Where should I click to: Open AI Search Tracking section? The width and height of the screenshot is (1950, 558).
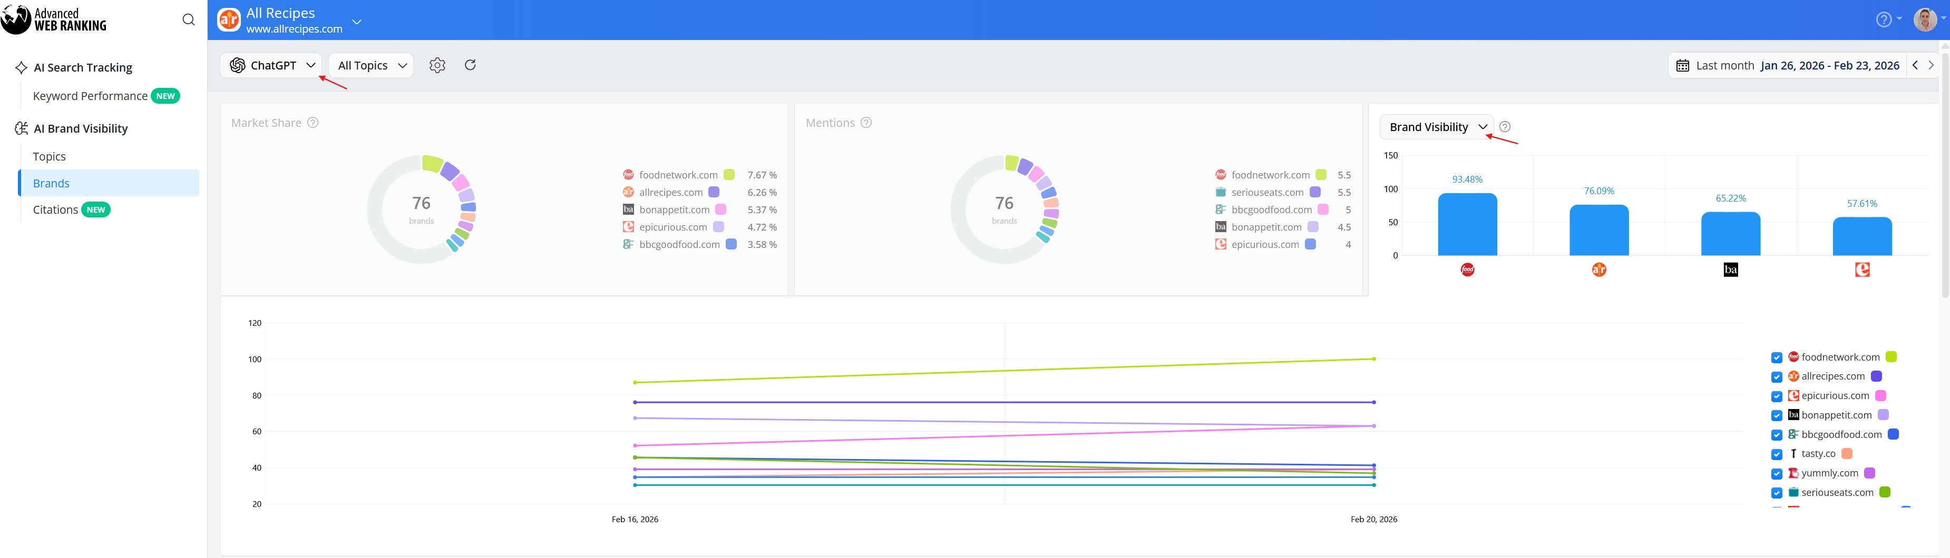(x=83, y=68)
